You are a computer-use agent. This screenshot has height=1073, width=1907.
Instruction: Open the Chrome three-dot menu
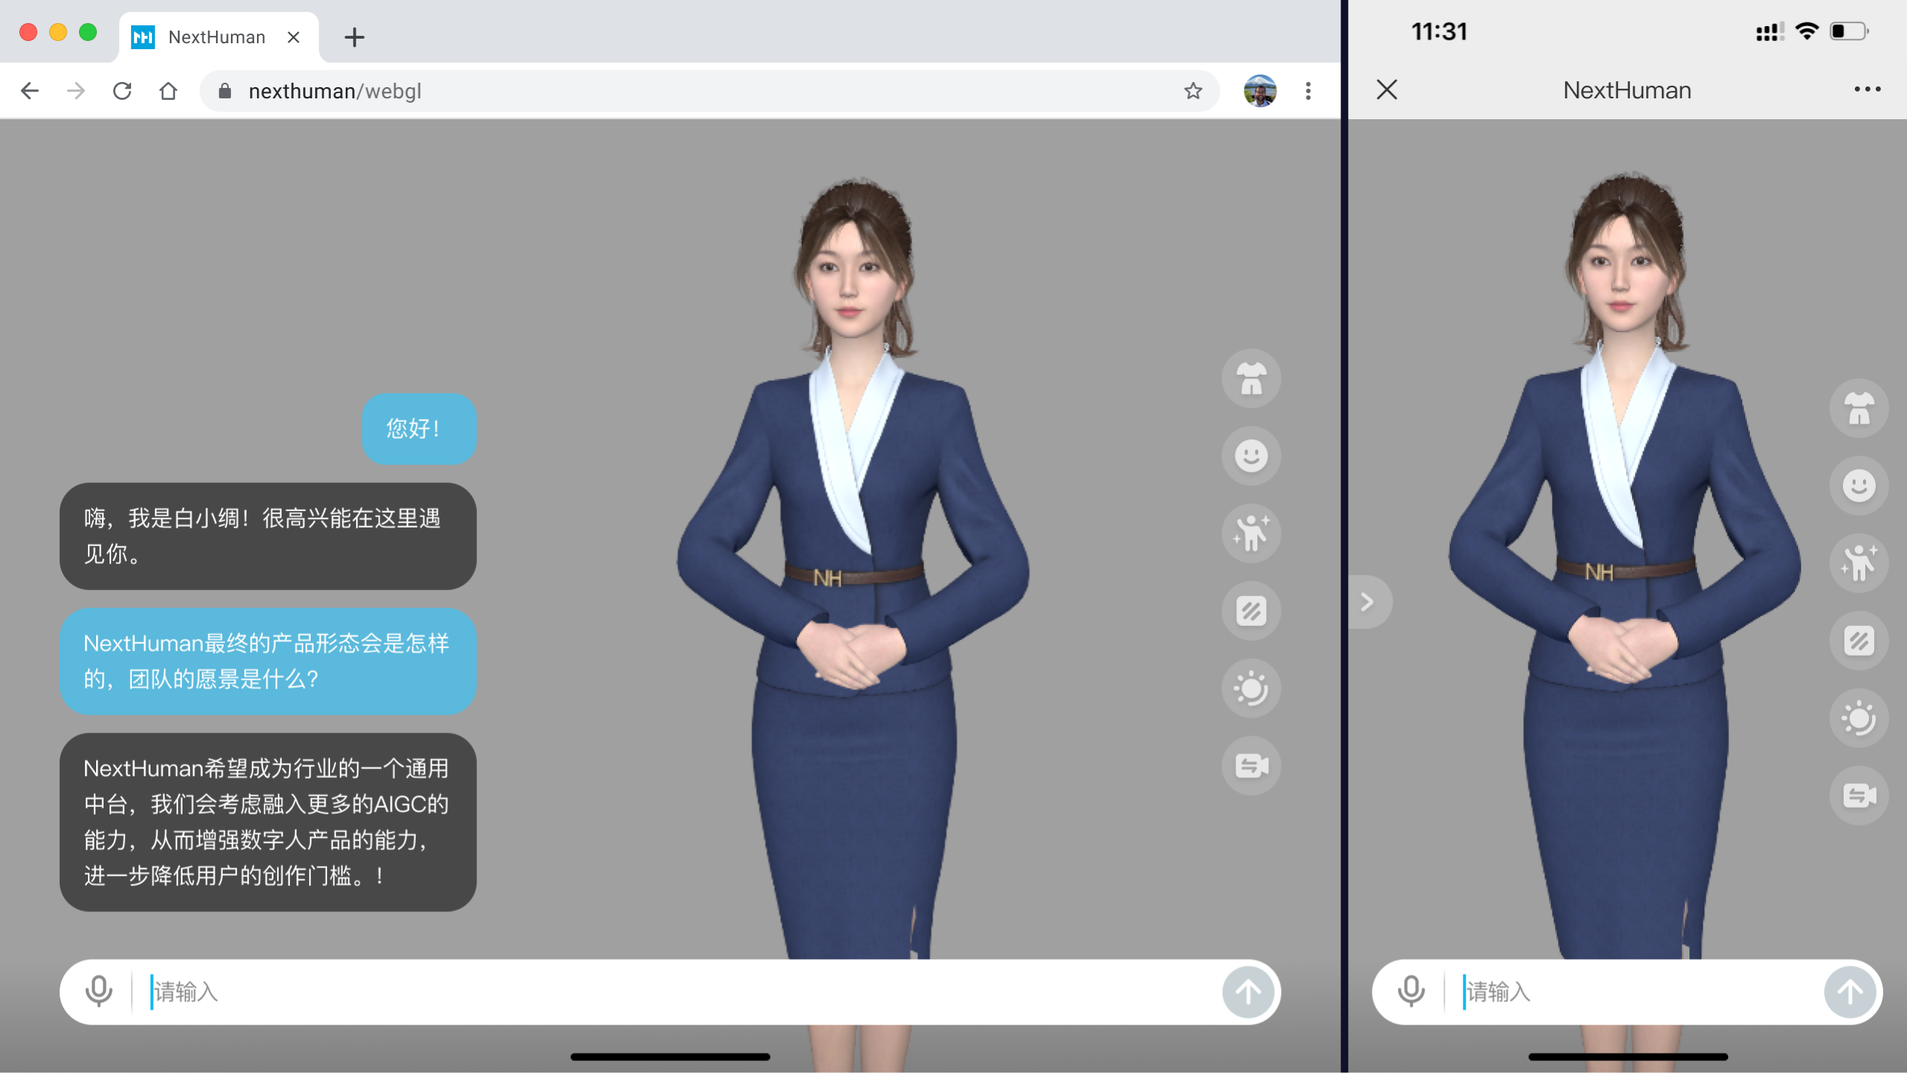click(1308, 91)
